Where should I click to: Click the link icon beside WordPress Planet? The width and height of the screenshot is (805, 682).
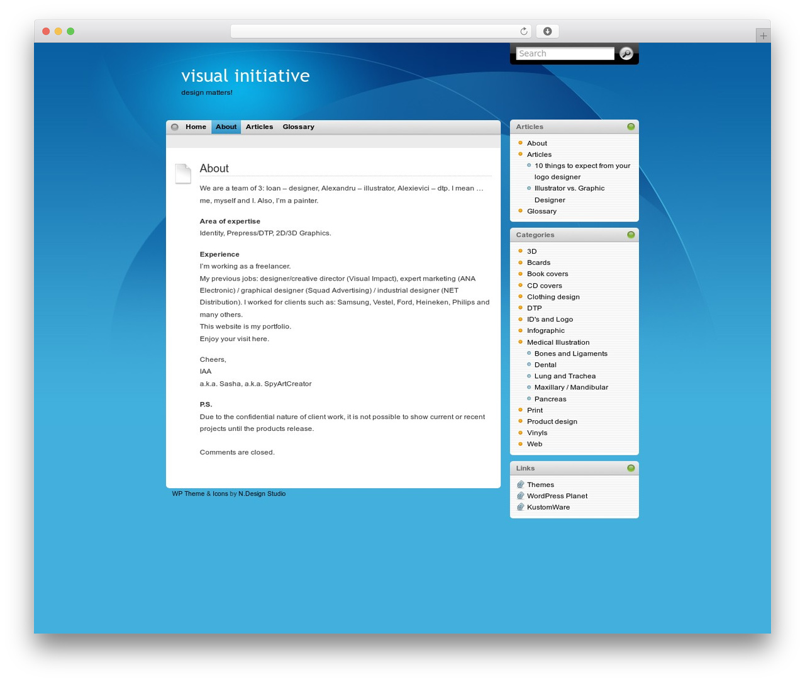point(520,496)
